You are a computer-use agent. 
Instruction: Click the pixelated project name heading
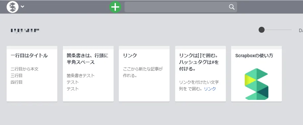point(25,30)
